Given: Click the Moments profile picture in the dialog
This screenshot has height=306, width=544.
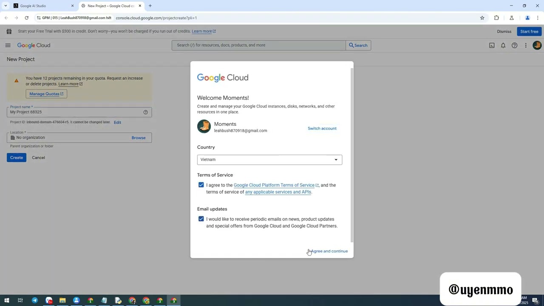Looking at the screenshot, I should tap(204, 127).
